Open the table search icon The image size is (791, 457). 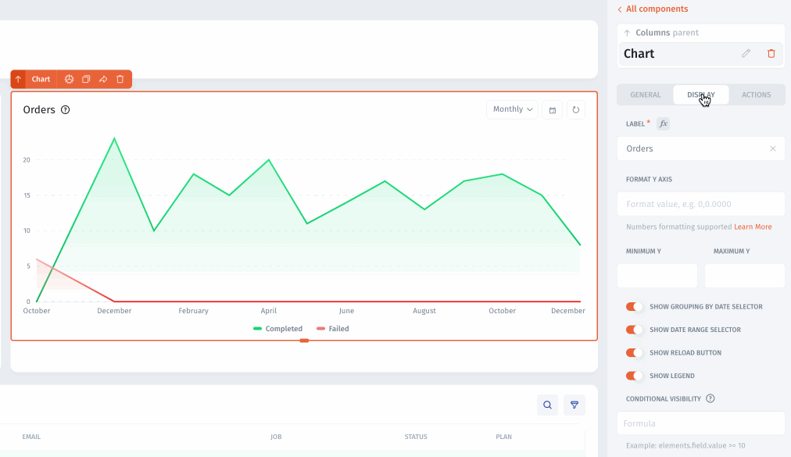[x=547, y=405]
